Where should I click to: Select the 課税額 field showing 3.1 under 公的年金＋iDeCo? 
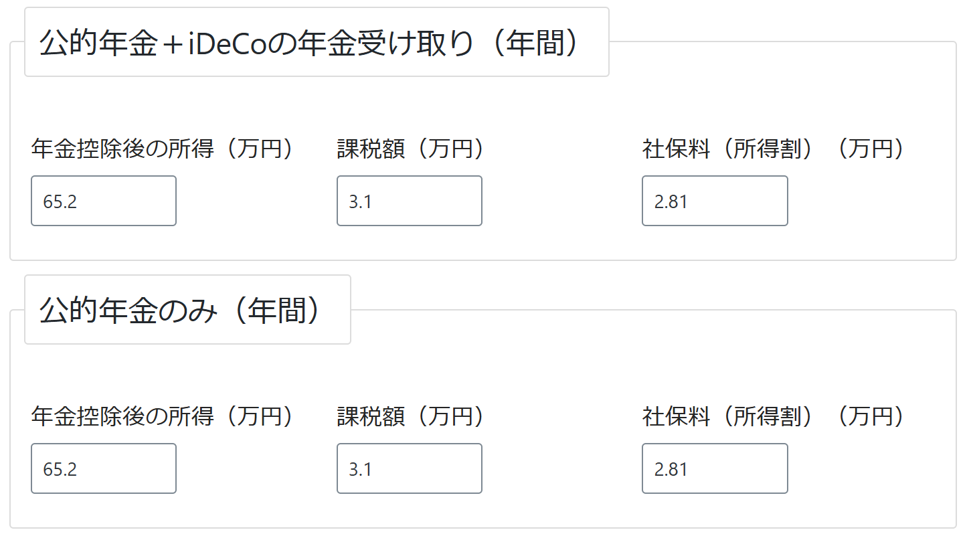409,201
